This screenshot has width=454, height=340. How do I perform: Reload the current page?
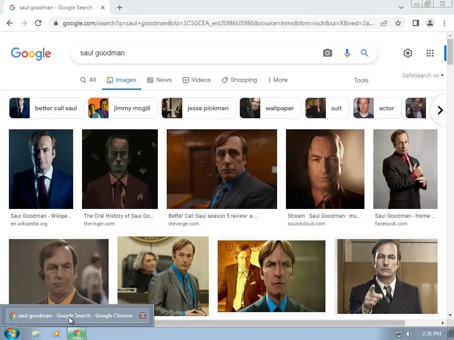(x=38, y=23)
